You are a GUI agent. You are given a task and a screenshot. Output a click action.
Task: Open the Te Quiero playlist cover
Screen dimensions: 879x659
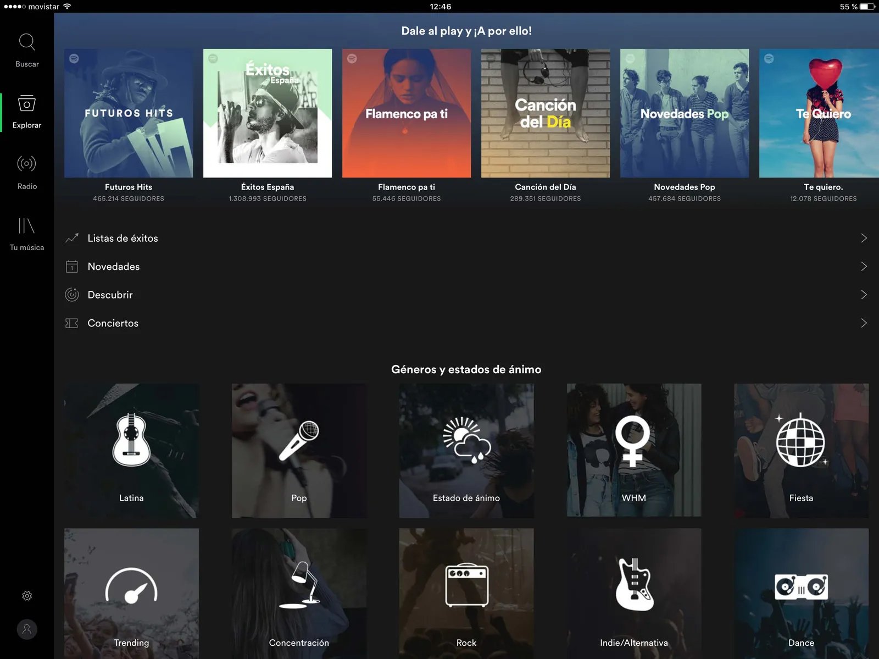819,113
